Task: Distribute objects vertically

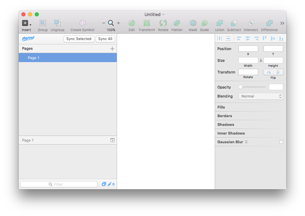Action: pyautogui.click(x=228, y=38)
